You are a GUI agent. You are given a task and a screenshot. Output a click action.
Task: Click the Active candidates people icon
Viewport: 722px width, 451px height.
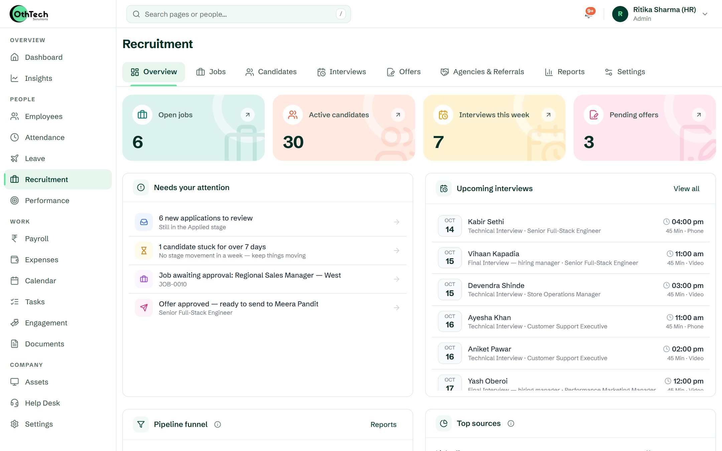(293, 115)
